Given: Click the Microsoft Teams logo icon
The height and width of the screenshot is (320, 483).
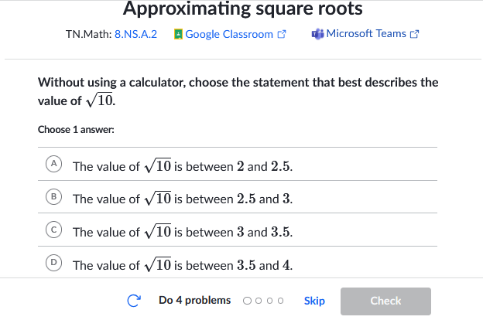Looking at the screenshot, I should pos(317,34).
